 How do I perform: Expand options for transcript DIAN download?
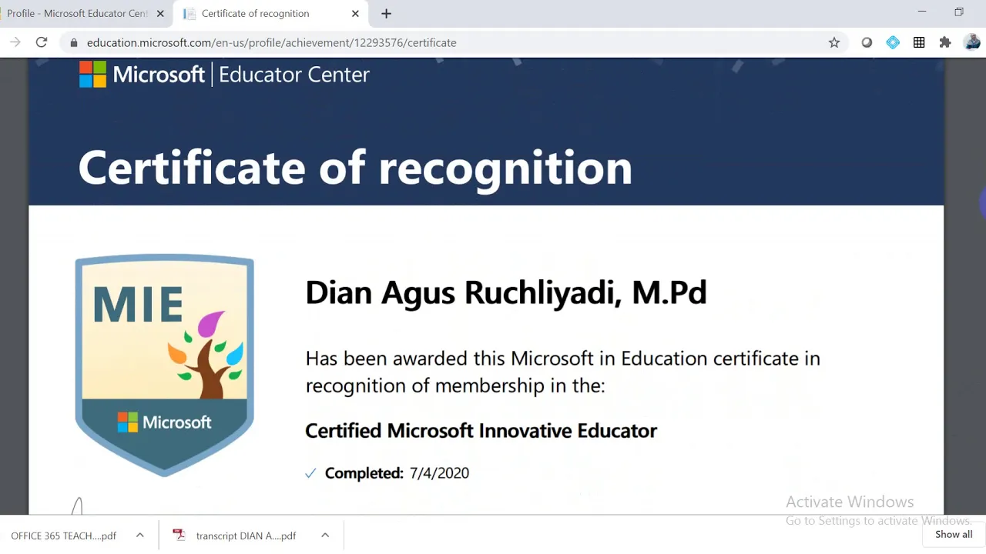325,536
